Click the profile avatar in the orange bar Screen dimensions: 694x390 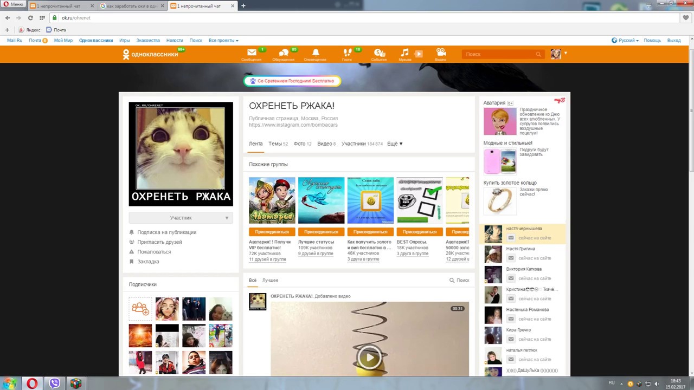[x=556, y=54]
